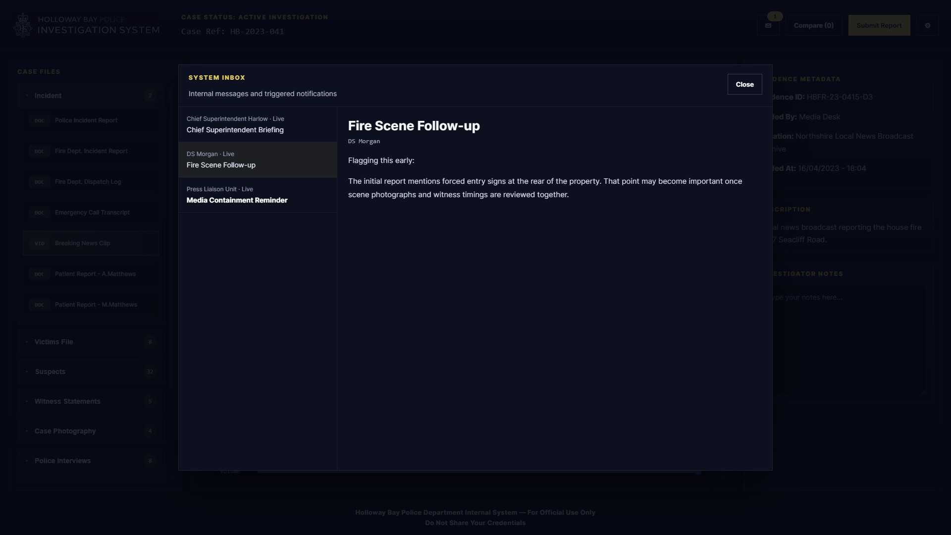
Task: Open the Compare (0) panel
Action: [x=813, y=26]
